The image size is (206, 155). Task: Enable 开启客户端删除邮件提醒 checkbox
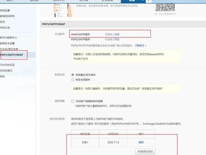pos(73,101)
